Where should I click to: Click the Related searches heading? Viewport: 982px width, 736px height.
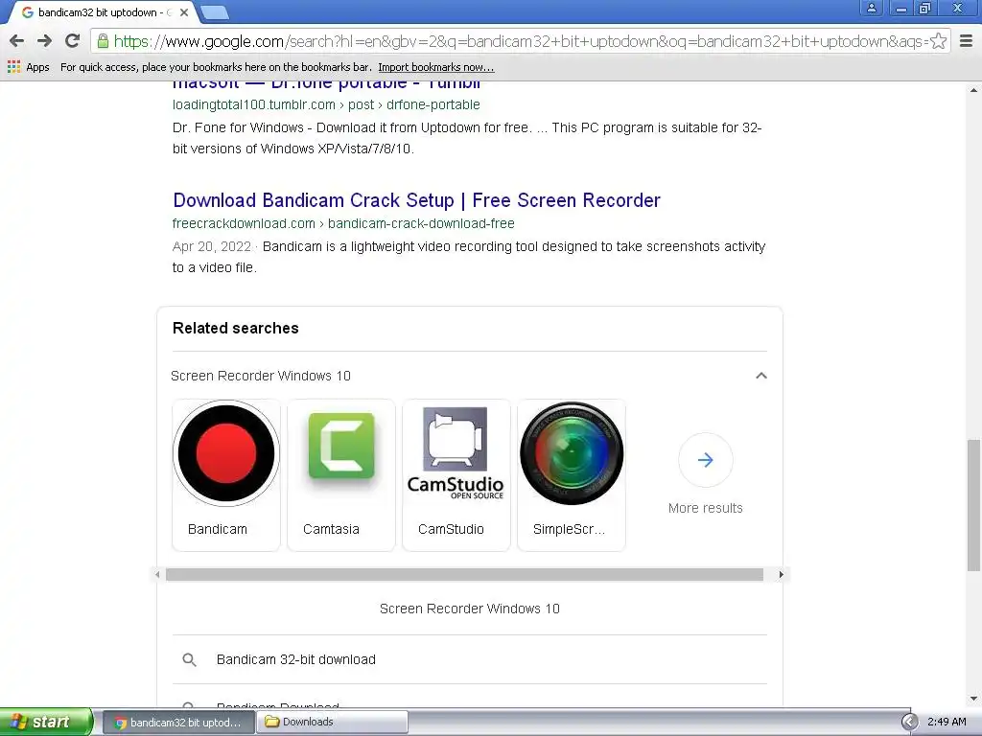(236, 328)
